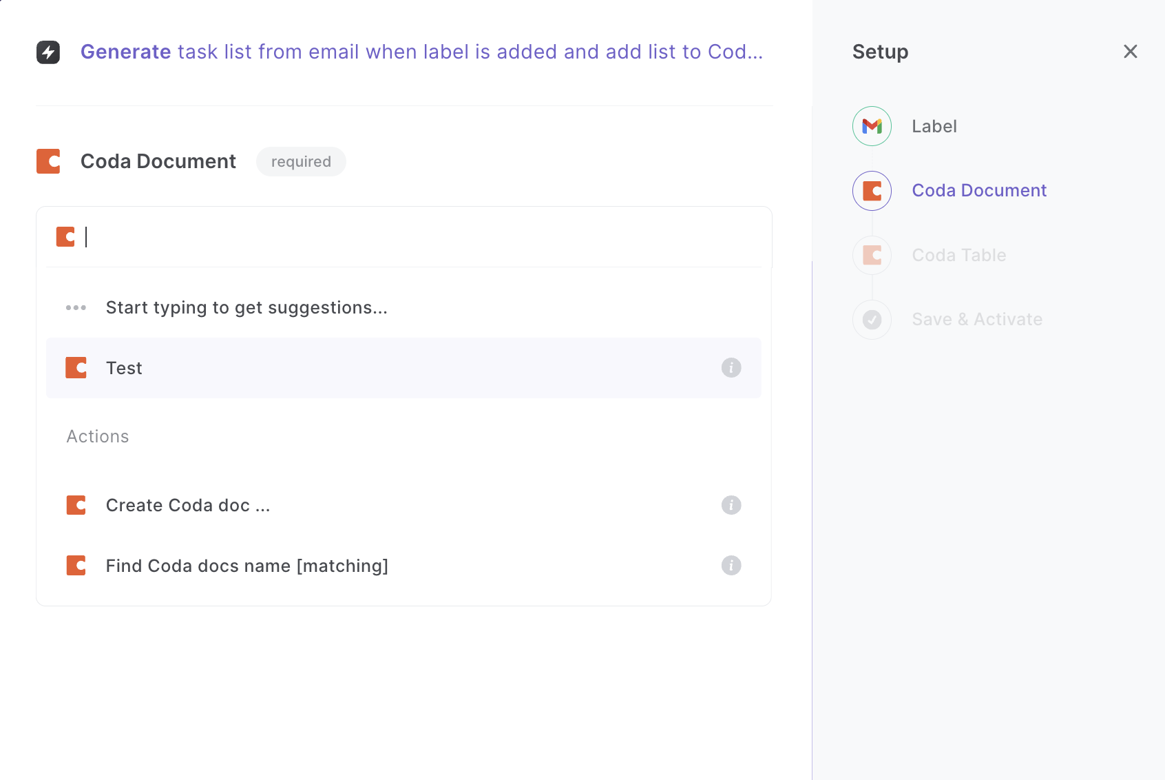
Task: Show info for Create Coda doc action
Action: (731, 505)
